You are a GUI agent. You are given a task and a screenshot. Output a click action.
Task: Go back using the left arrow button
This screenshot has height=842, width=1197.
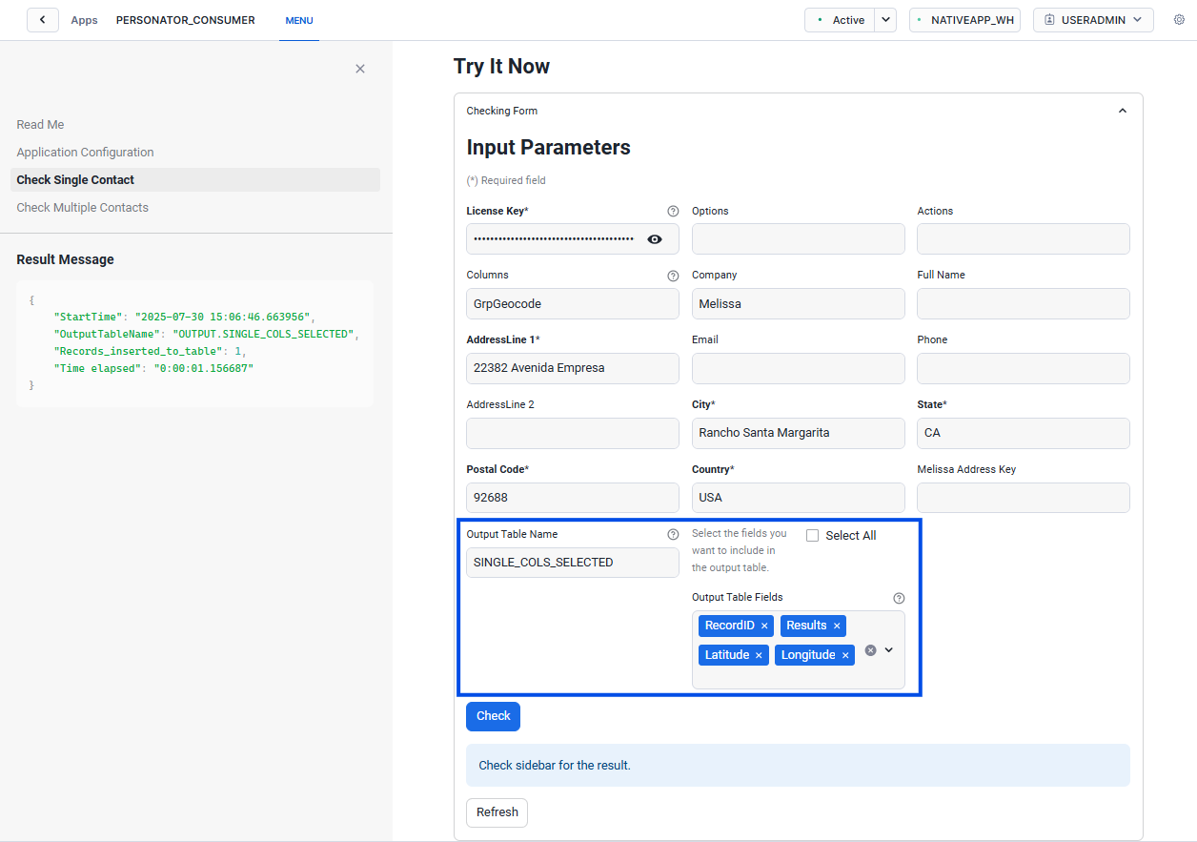pyautogui.click(x=43, y=20)
